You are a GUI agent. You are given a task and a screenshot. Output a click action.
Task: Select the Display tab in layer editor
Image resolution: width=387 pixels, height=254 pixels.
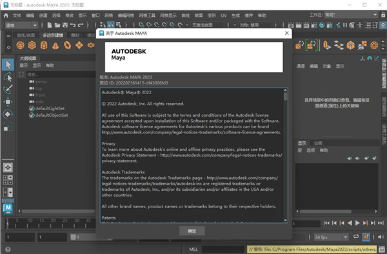(302, 143)
